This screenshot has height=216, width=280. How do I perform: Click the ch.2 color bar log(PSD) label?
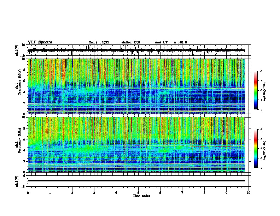pos(264,150)
